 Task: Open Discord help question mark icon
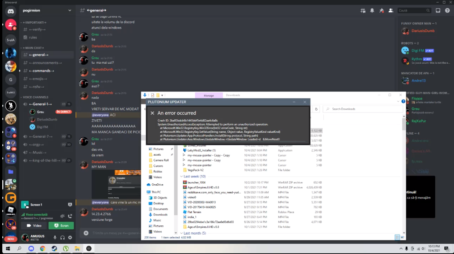448,10
